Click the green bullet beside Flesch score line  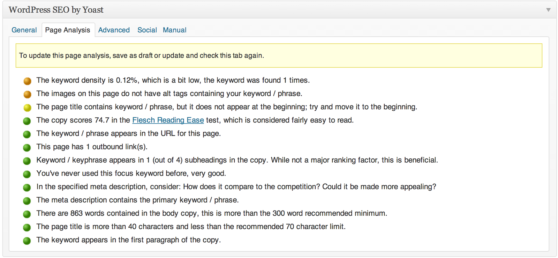27,121
